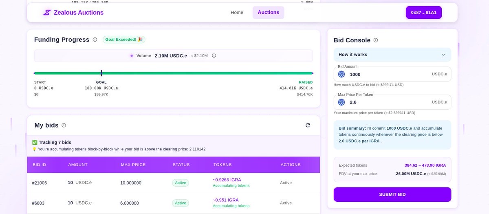Click the 100.00K USDC.e goal value
Image resolution: width=489 pixels, height=214 pixels.
pos(101,88)
